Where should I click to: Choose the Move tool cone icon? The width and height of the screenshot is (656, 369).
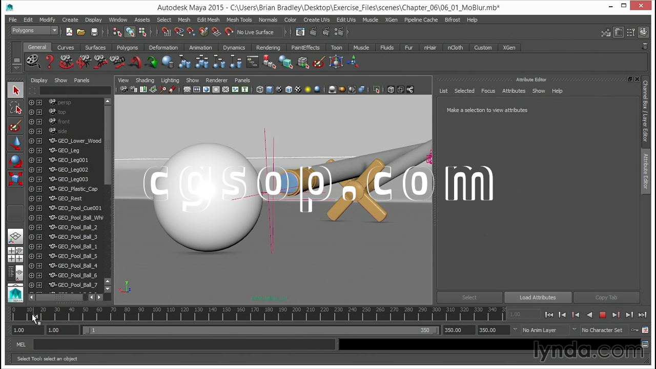[15, 143]
